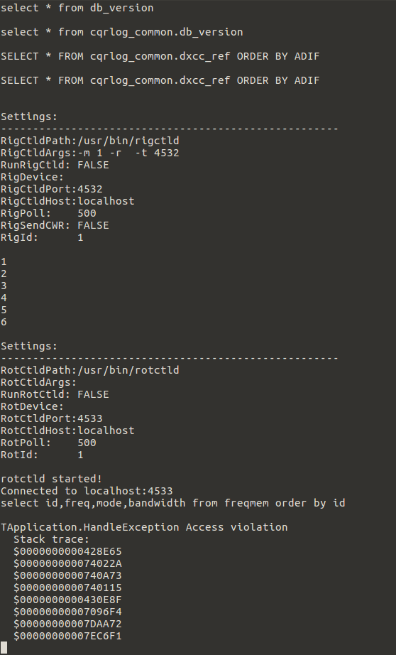
Task: Click the 'select * from db_version' line
Action: point(77,8)
